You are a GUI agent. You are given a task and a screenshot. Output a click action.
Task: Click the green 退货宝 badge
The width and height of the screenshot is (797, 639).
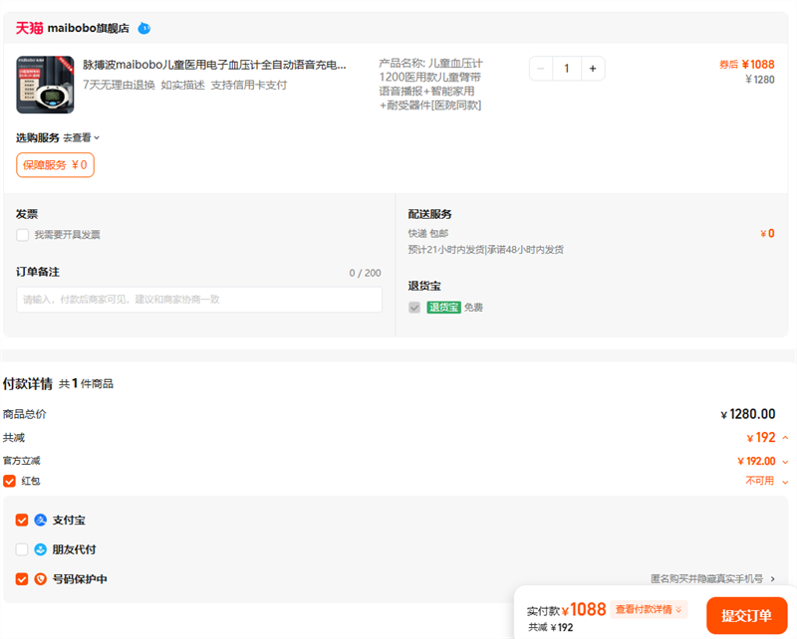[x=443, y=308]
